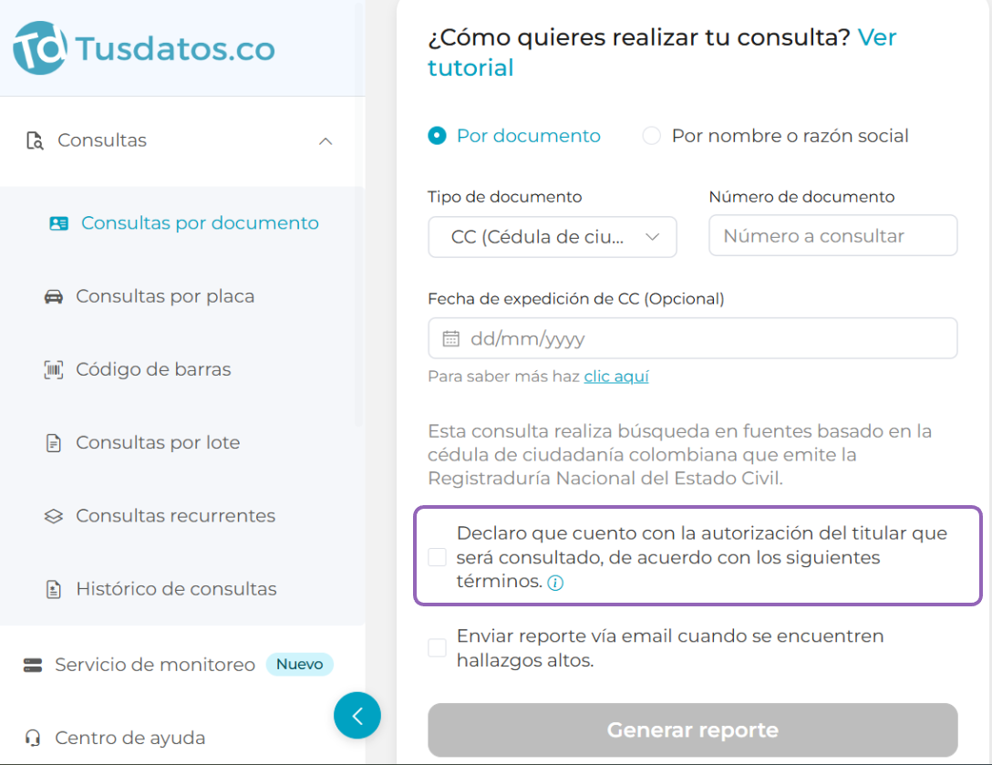Enable Enviar reporte vía email checkbox

(437, 648)
